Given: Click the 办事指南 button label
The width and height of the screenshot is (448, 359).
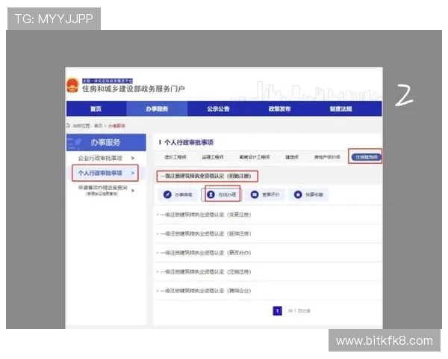Looking at the screenshot, I should coord(184,194).
